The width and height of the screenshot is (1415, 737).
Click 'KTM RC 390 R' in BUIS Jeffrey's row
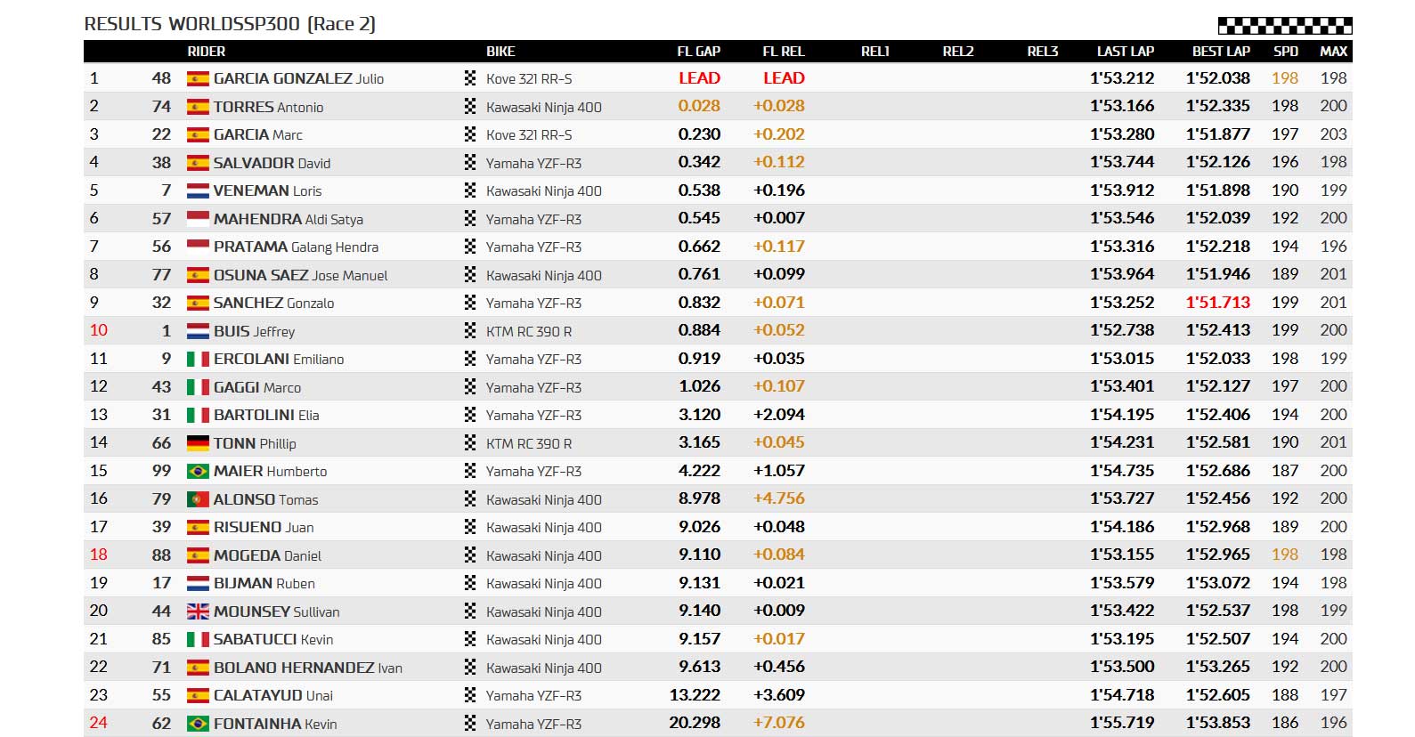coord(529,331)
